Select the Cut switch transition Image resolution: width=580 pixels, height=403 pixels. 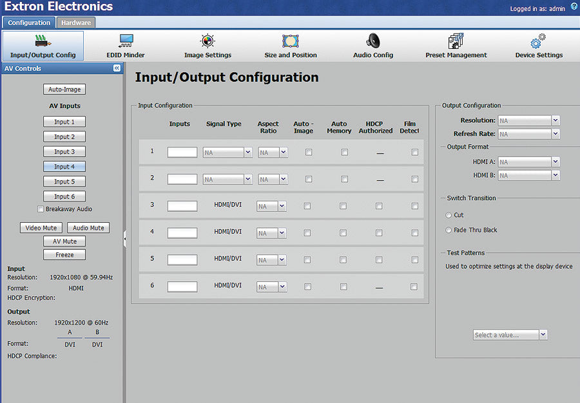point(449,215)
